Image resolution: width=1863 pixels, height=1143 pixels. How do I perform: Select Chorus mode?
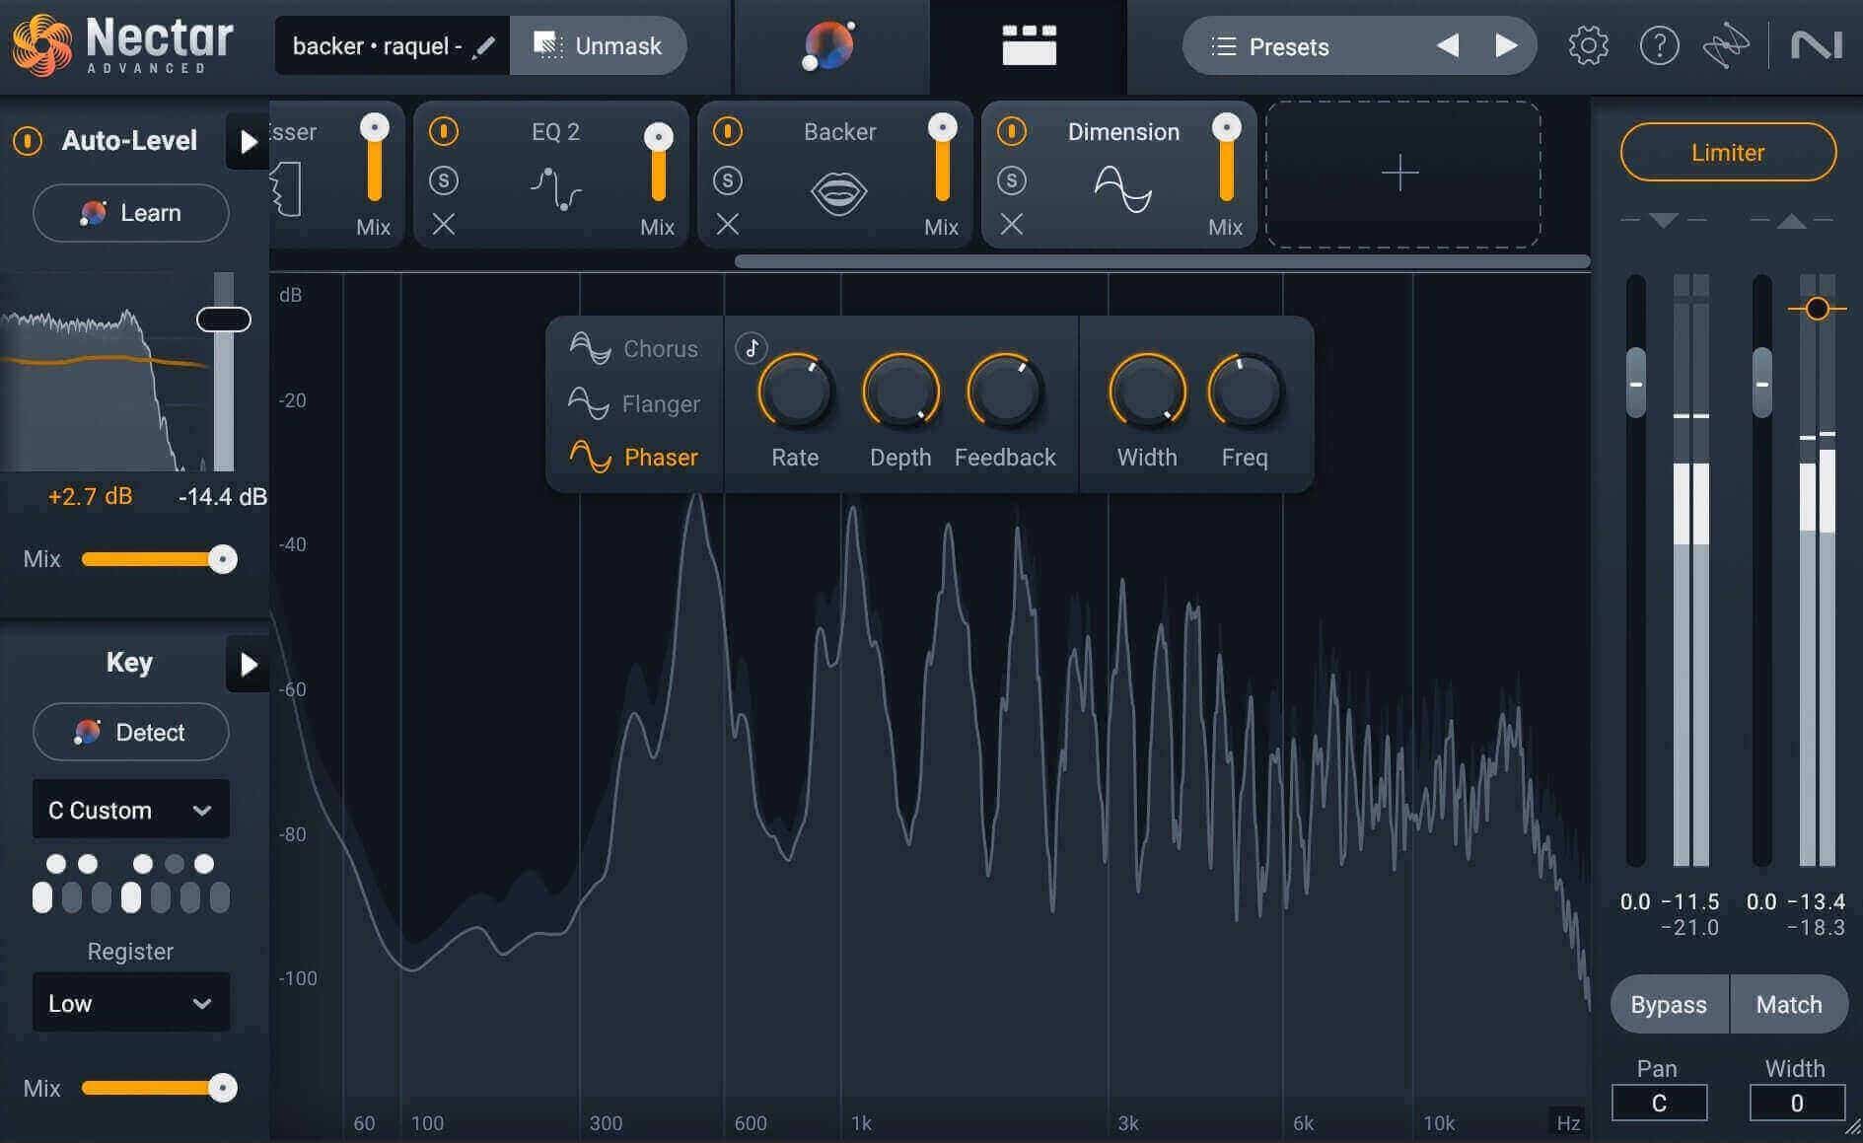[x=634, y=348]
